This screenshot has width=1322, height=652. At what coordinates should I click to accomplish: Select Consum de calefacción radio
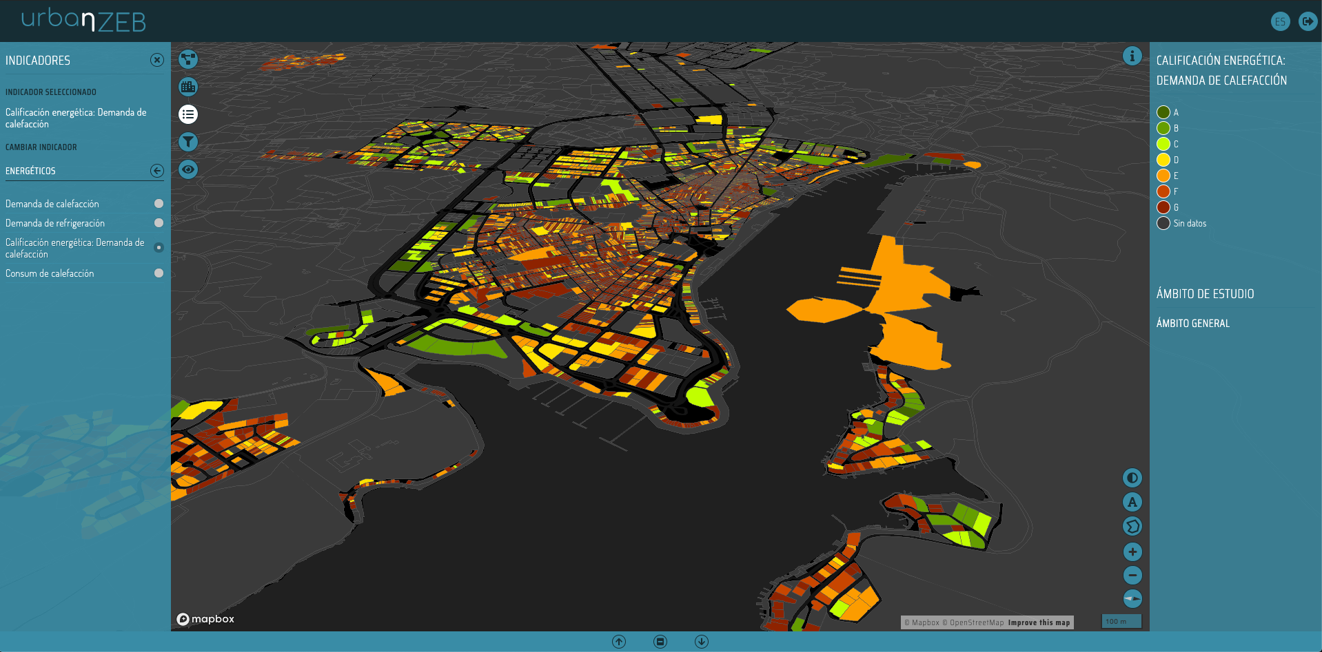(159, 273)
